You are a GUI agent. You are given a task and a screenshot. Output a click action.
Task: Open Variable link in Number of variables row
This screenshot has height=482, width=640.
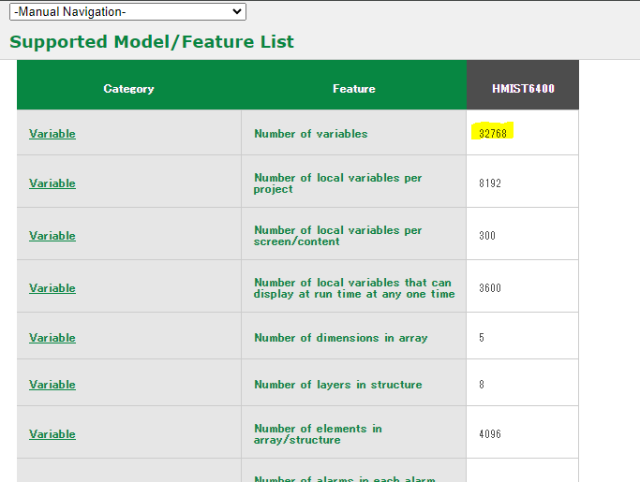52,134
